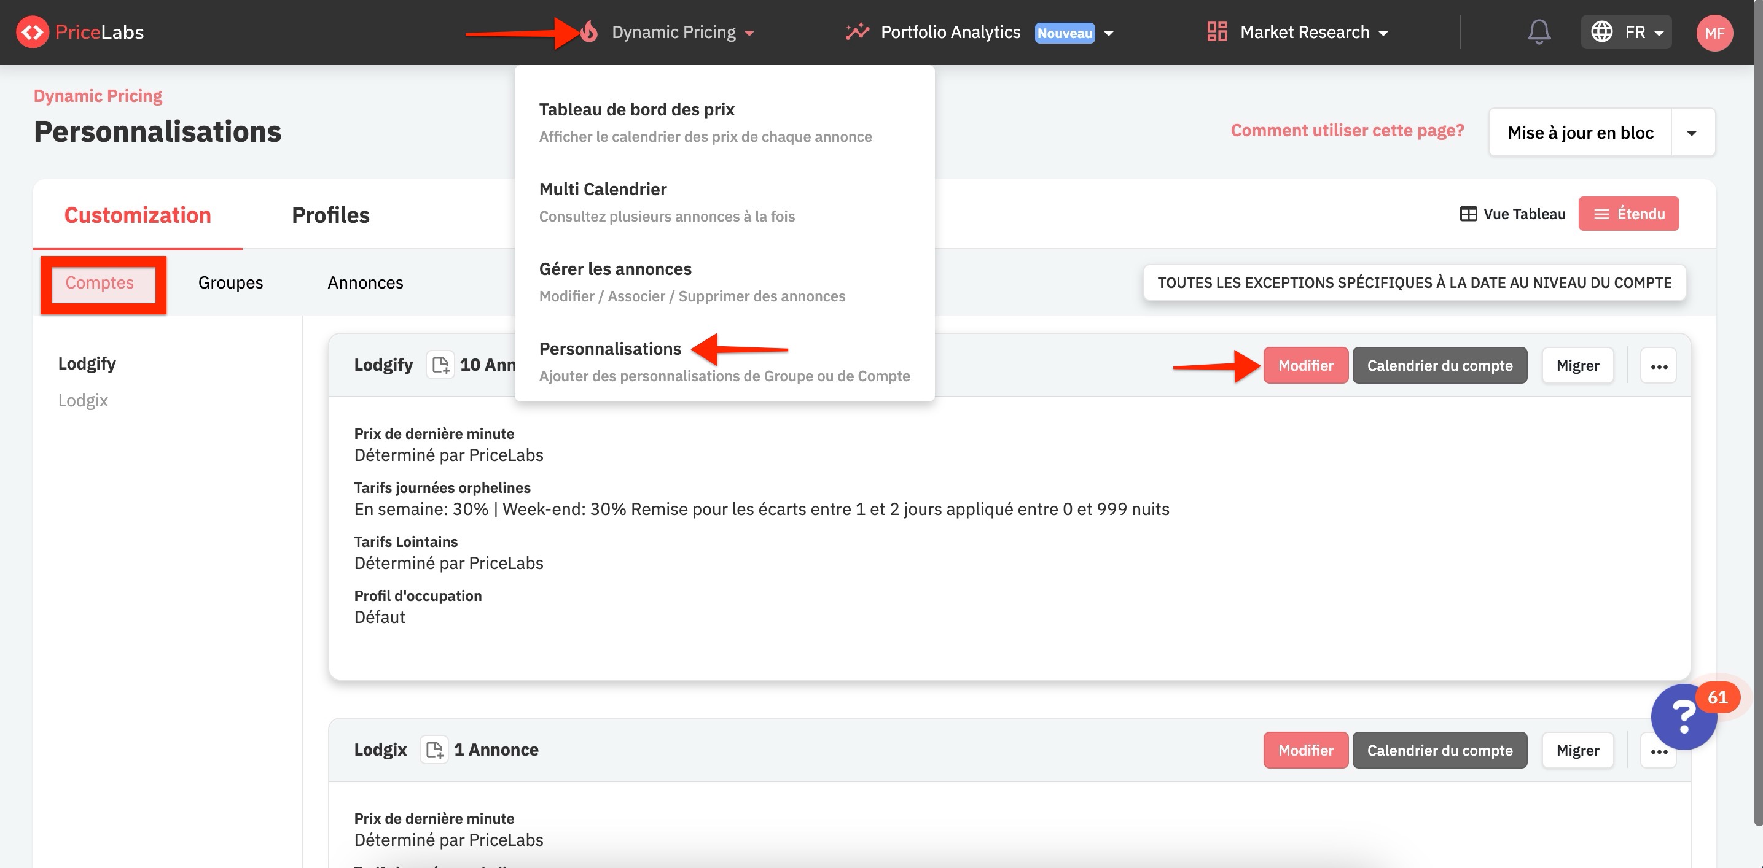Click Modifier for Lodgify account
Image resolution: width=1763 pixels, height=868 pixels.
[x=1306, y=365]
